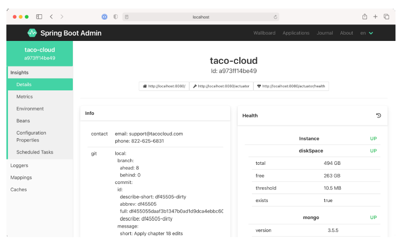Click the Health history clock icon
Screen dimensions: 404x243
click(378, 115)
